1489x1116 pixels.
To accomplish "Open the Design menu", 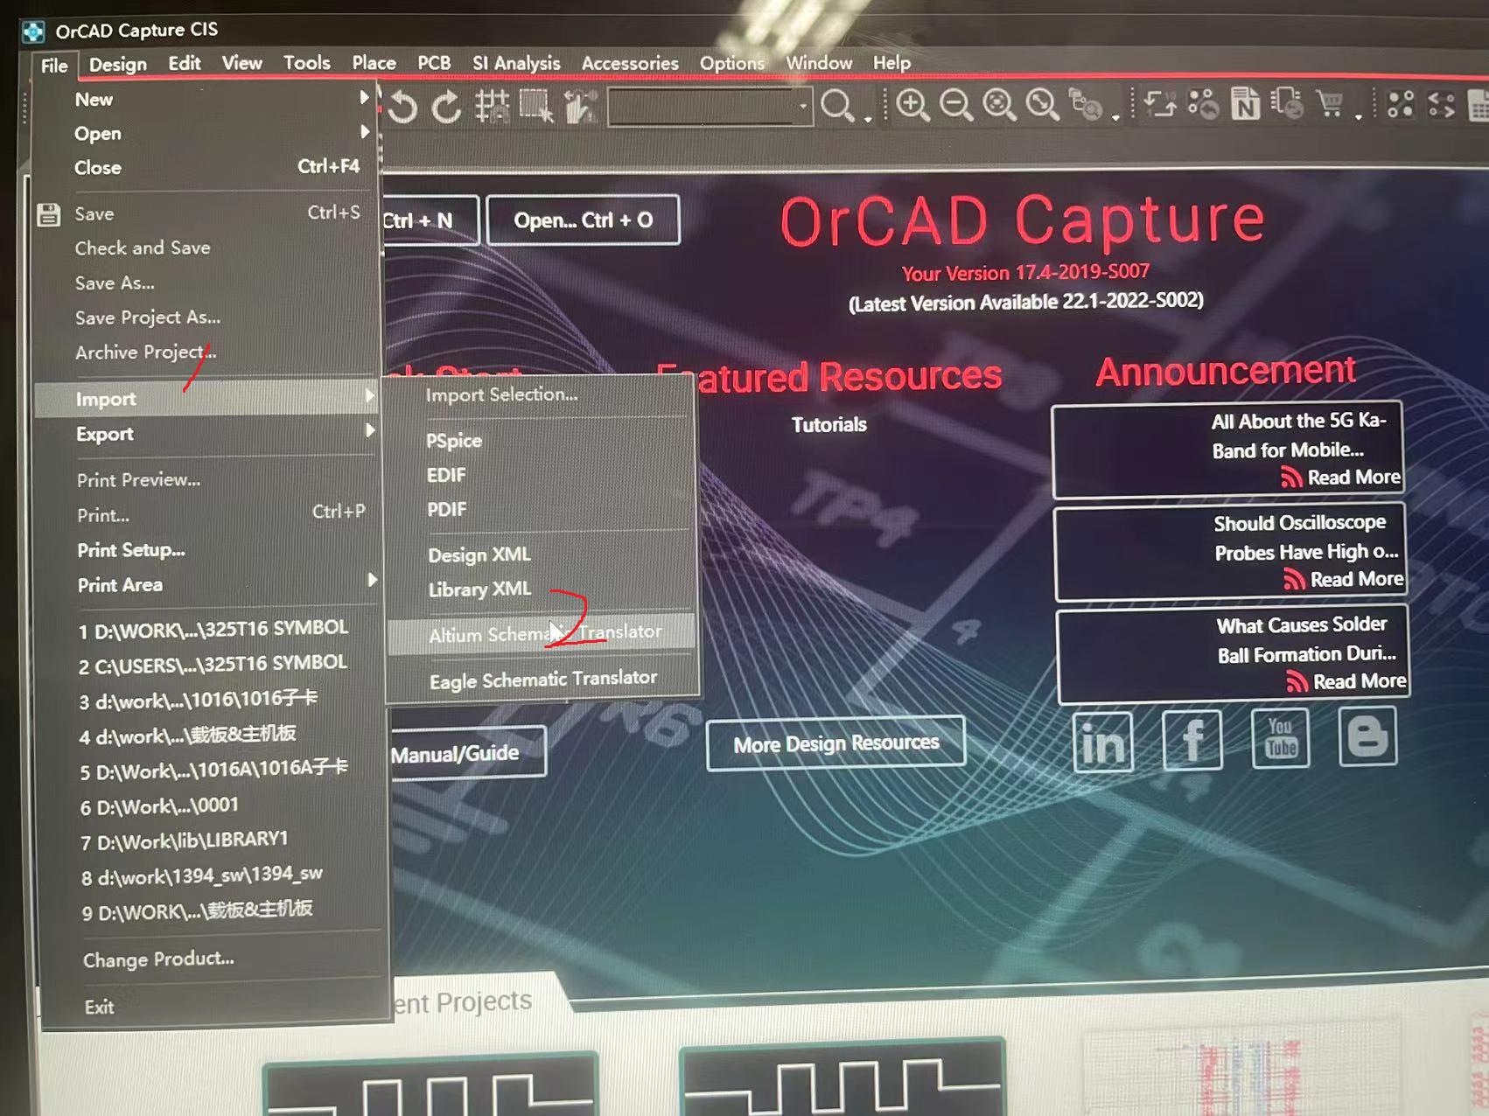I will click(x=117, y=63).
